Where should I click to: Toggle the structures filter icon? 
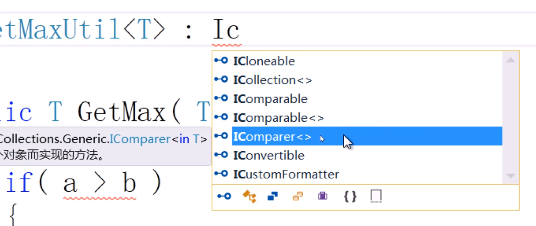point(273,196)
